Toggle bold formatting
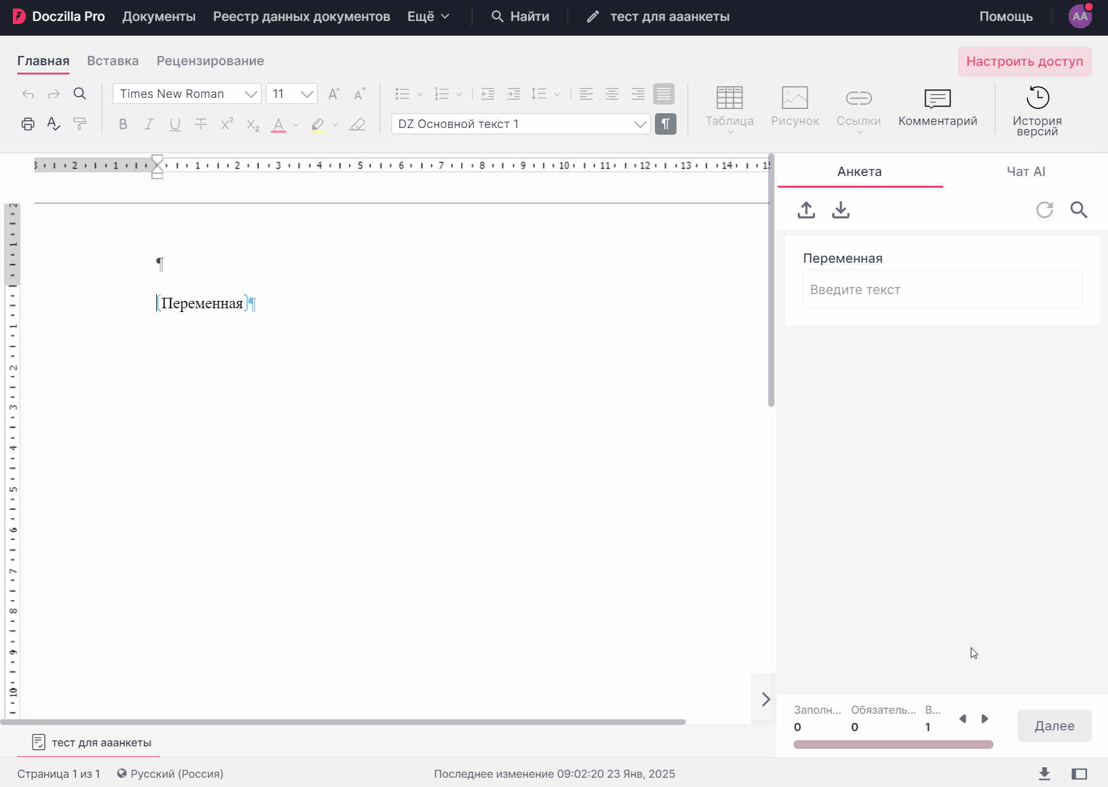The width and height of the screenshot is (1108, 787). click(123, 124)
